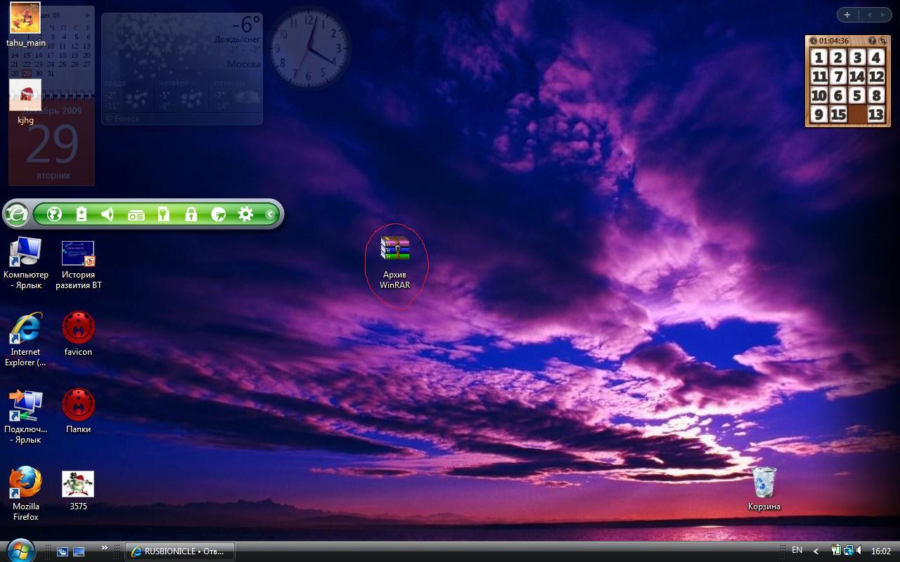Click puzzle tile number 15
900x562 pixels.
838,114
